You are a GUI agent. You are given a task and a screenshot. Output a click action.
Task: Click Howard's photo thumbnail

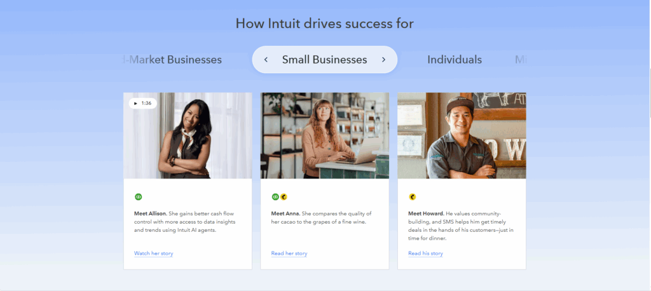462,135
